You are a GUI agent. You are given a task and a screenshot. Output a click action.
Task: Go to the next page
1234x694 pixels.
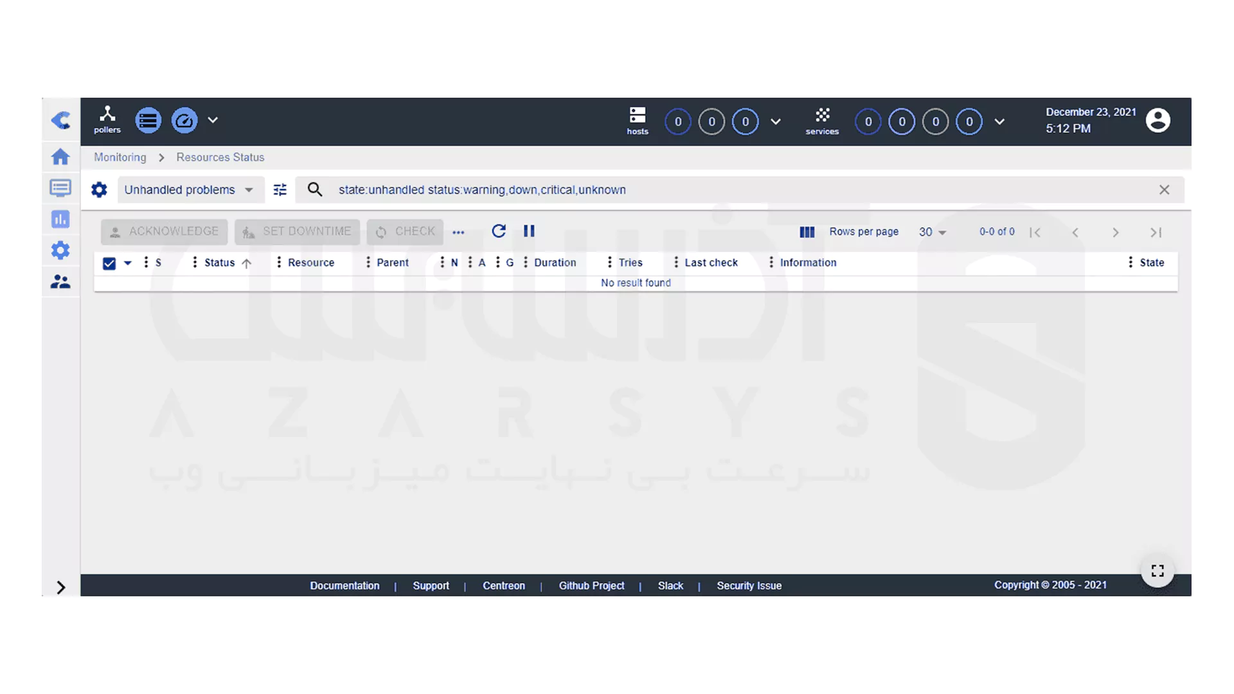tap(1116, 233)
